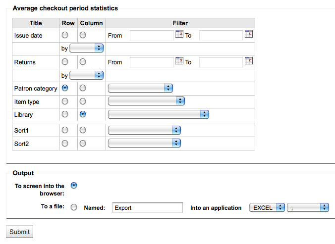Expand the Sort1 filter dropdown

tap(144, 130)
